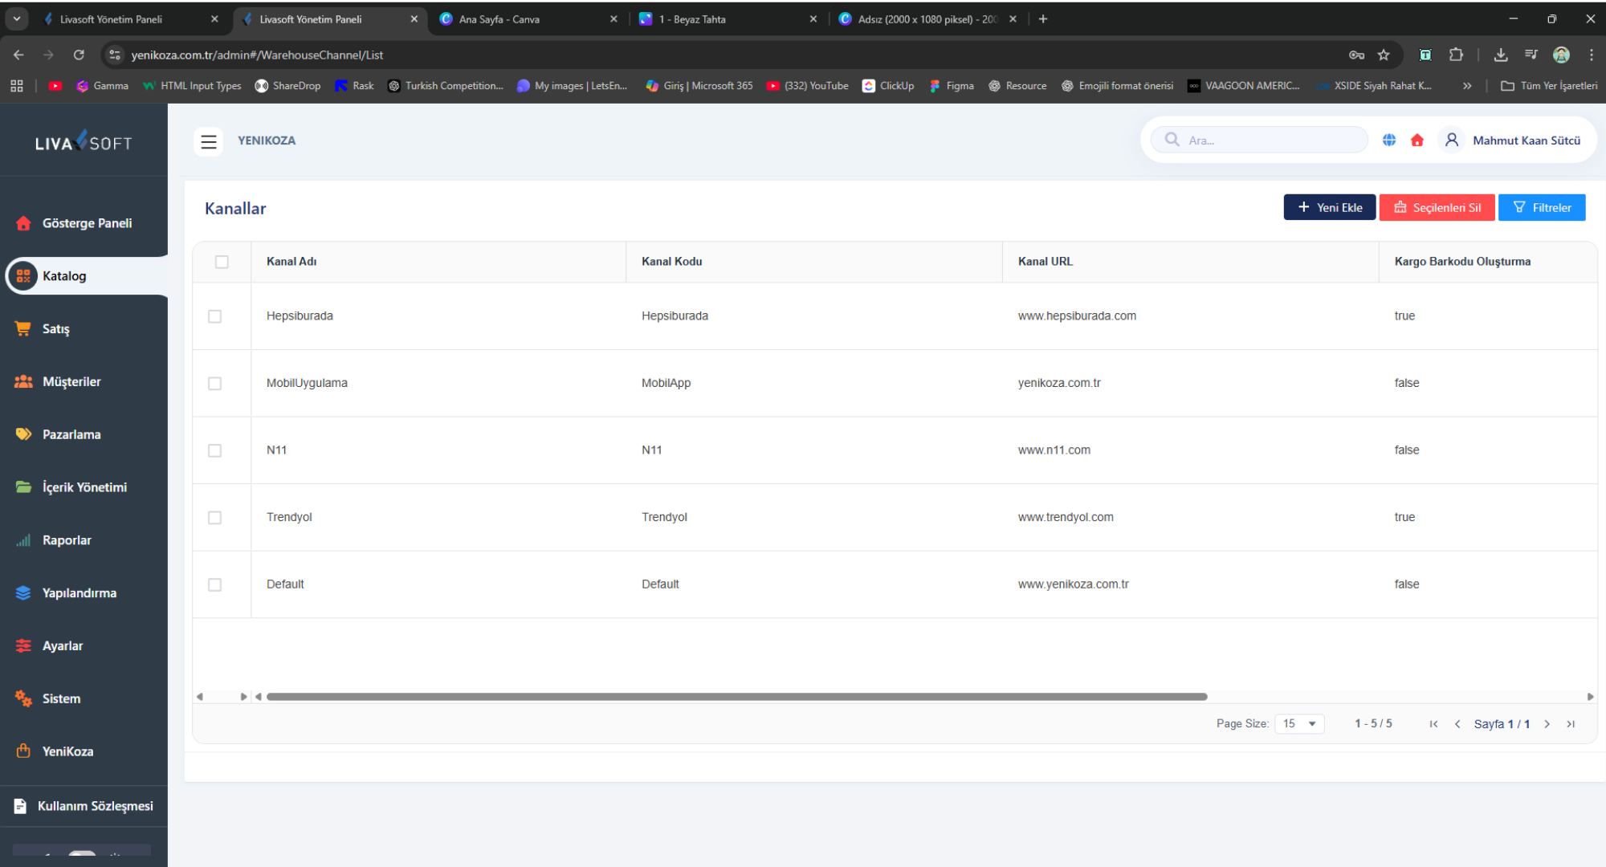Image resolution: width=1606 pixels, height=867 pixels.
Task: Click the red home icon in header
Action: pyautogui.click(x=1417, y=140)
